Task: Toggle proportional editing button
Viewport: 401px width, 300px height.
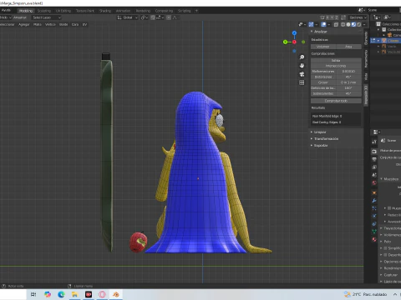Action: click(169, 17)
